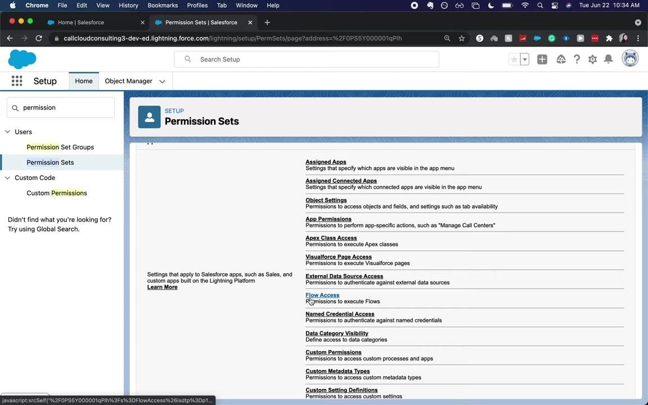The width and height of the screenshot is (648, 405).
Task: Open the user avatar profile menu
Action: tap(630, 58)
